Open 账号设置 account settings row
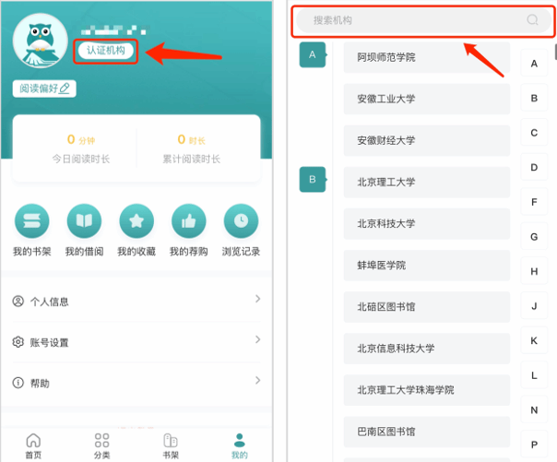Image resolution: width=557 pixels, height=462 pixels. tap(136, 342)
